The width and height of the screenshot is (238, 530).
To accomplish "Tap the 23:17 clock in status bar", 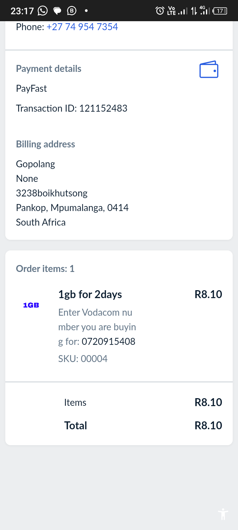I will [22, 11].
